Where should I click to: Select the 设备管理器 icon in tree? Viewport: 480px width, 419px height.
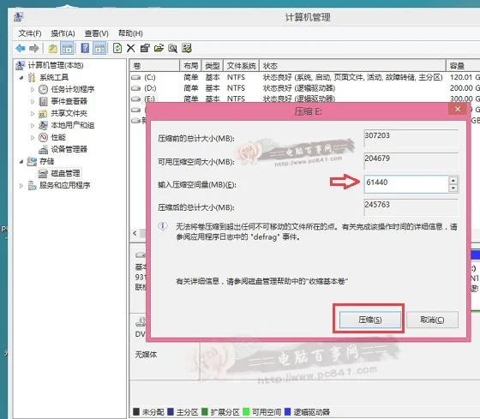click(43, 149)
